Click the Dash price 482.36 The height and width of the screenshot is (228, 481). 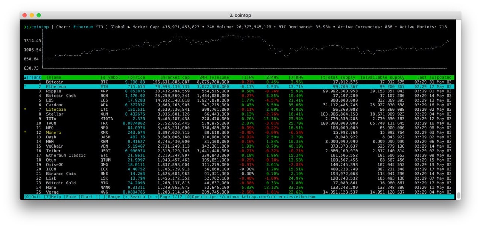[x=138, y=137]
